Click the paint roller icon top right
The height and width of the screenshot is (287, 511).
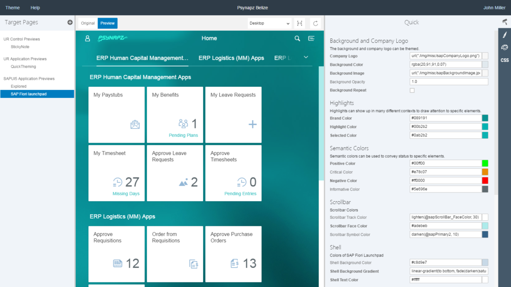505,22
